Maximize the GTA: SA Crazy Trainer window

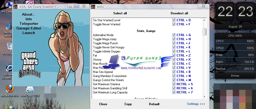76,6
